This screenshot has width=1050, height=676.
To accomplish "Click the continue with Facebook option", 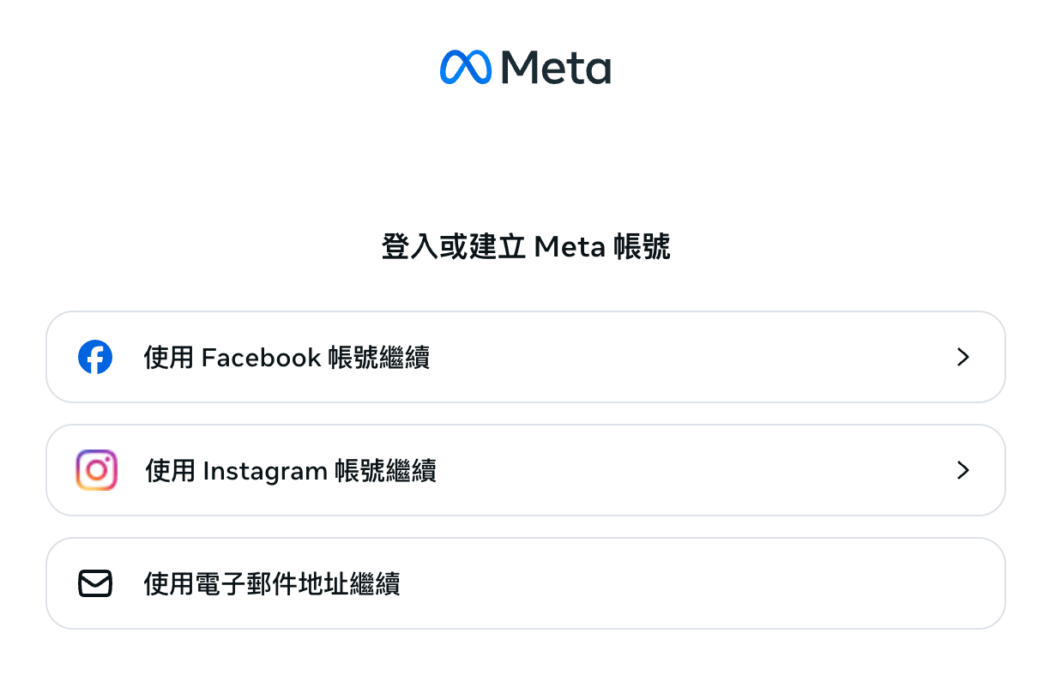I will [x=525, y=357].
